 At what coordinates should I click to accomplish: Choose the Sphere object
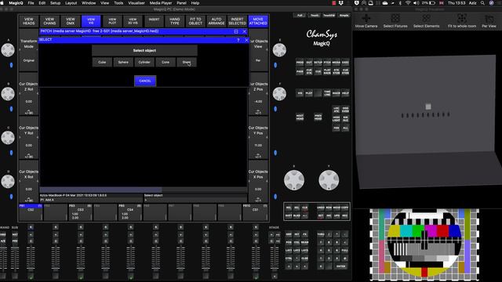pos(123,62)
